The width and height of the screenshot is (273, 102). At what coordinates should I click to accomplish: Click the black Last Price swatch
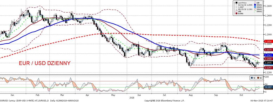click(x=236, y=3)
